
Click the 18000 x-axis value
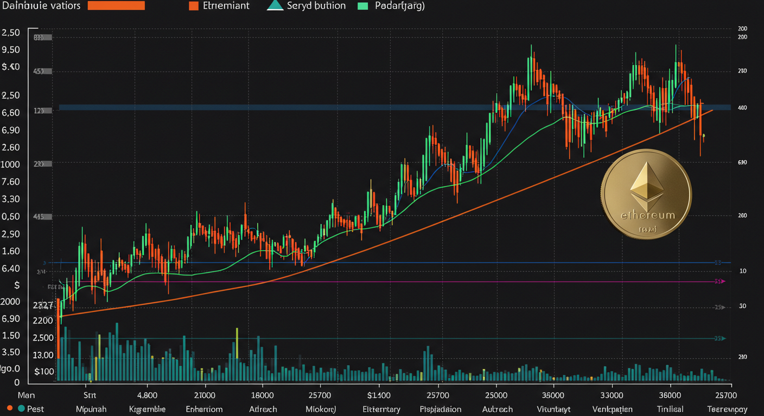(x=262, y=395)
